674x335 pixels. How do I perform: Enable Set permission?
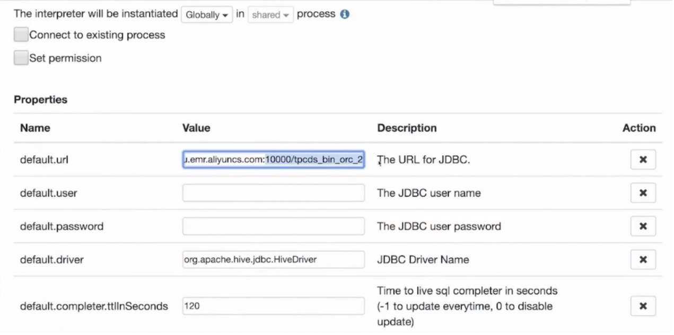21,58
